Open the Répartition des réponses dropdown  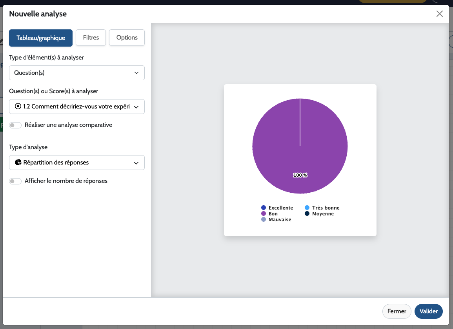[77, 163]
